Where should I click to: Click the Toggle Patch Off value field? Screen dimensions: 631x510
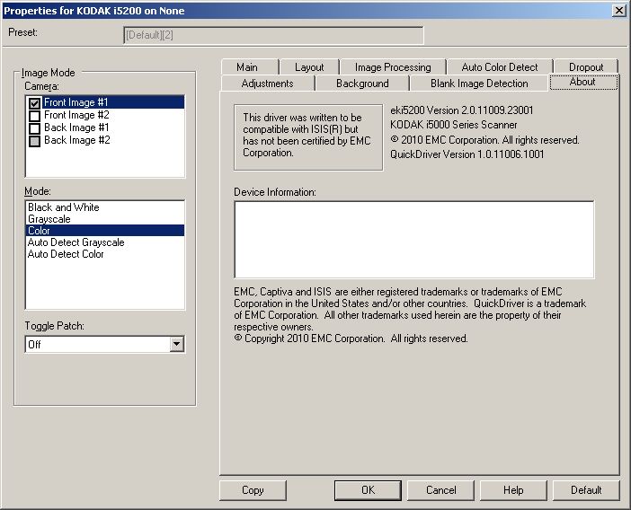click(x=98, y=345)
